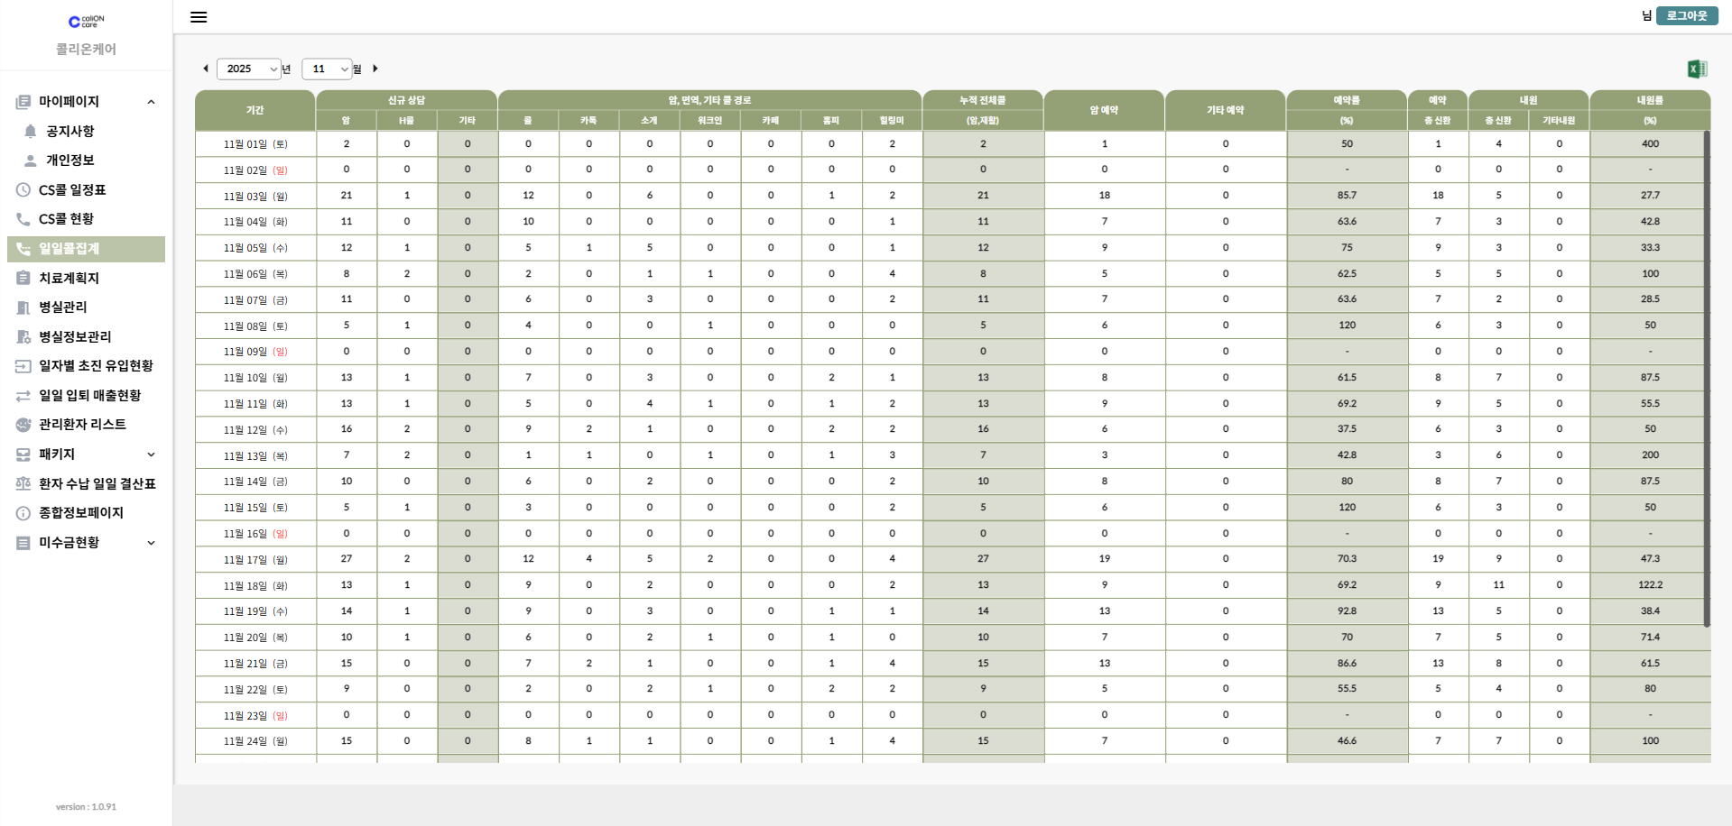
Task: Open the month 11 dropdown
Action: point(327,69)
